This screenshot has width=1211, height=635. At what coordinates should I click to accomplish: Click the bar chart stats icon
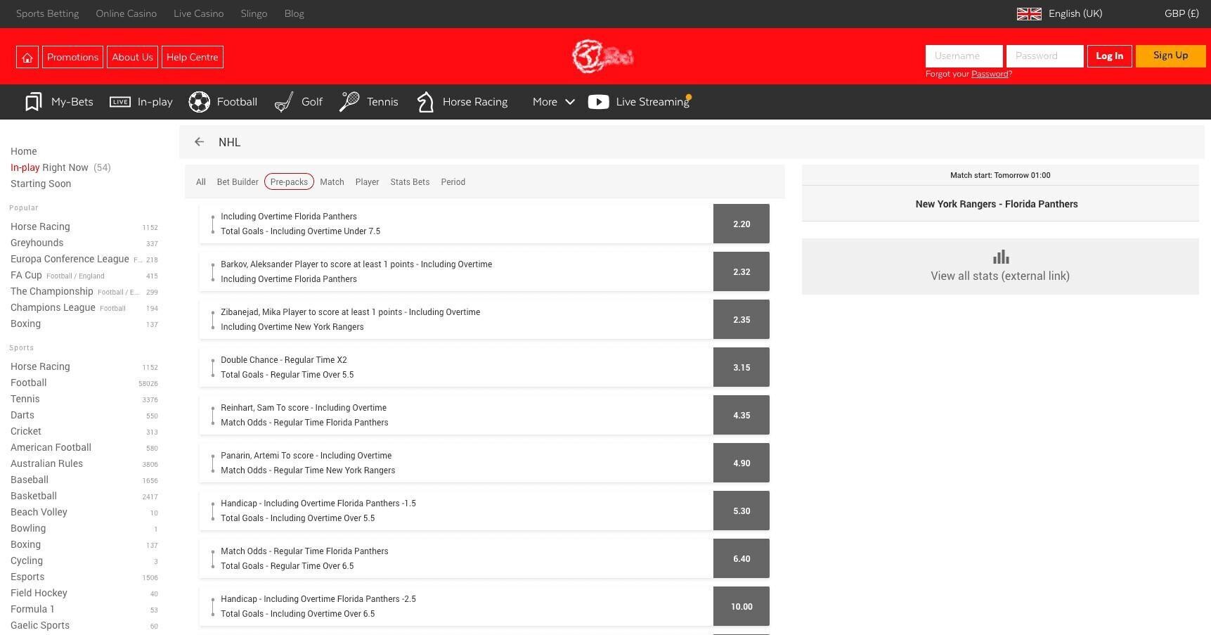coord(1001,257)
